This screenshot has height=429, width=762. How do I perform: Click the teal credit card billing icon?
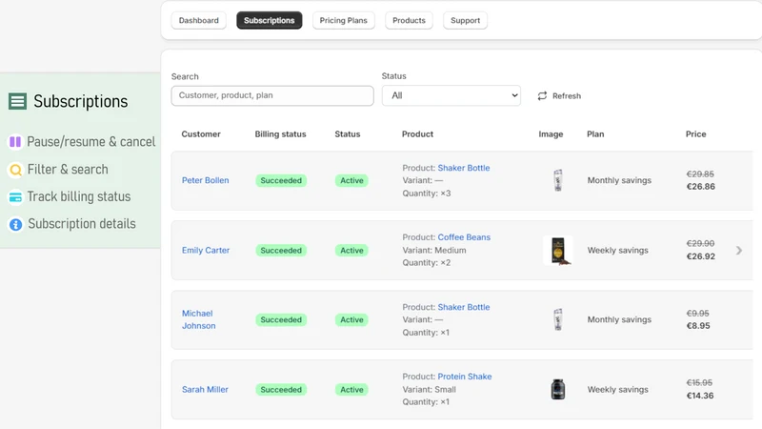15,197
